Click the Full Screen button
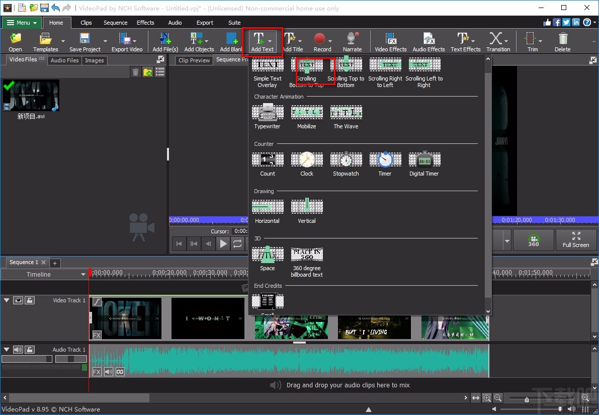The image size is (599, 415). coord(576,240)
